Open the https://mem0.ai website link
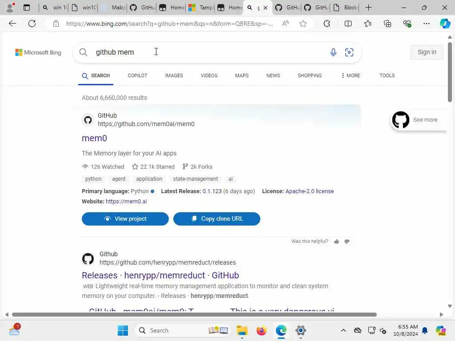 point(126,202)
